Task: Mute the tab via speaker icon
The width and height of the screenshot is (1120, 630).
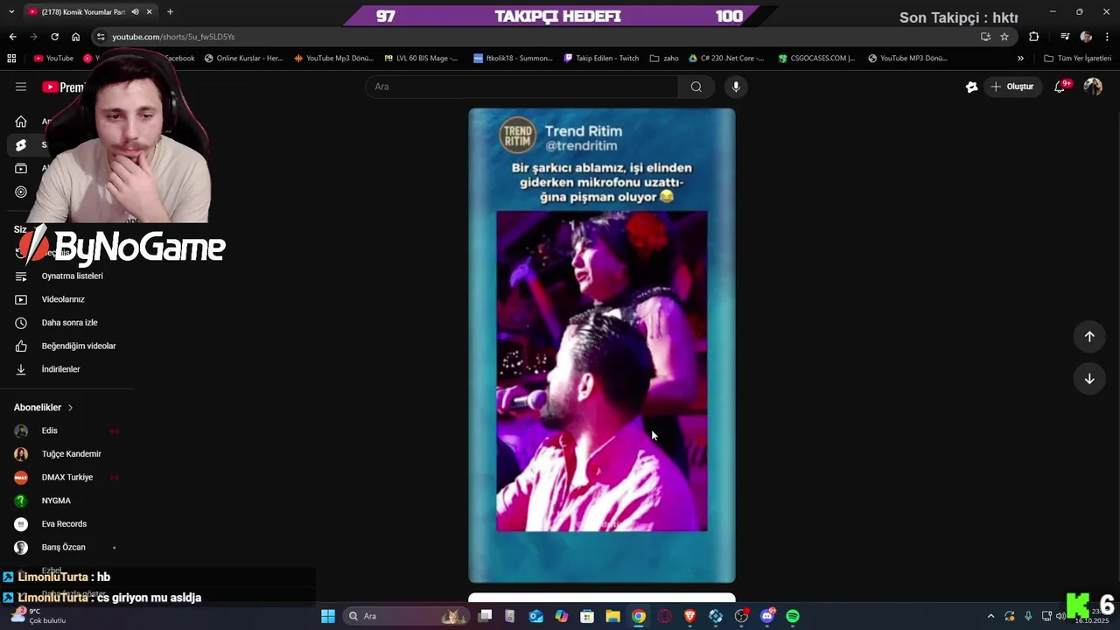Action: coord(135,12)
